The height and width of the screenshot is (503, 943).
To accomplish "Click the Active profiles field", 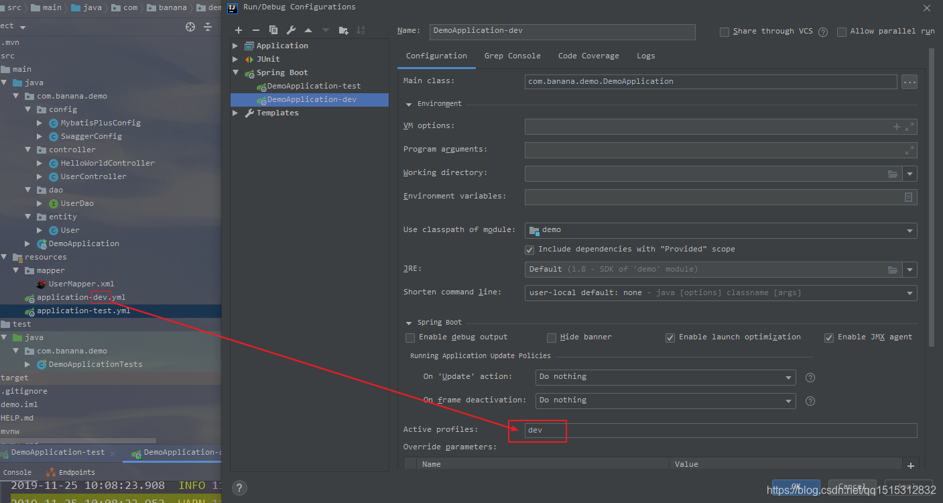I will click(721, 431).
